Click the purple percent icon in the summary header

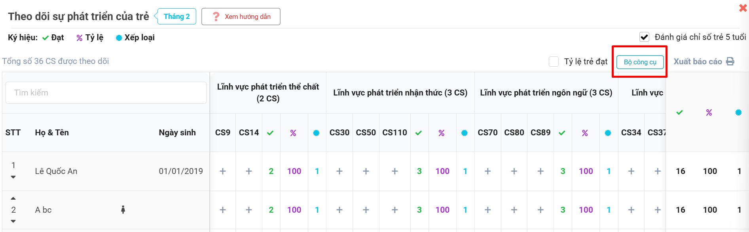pos(709,112)
